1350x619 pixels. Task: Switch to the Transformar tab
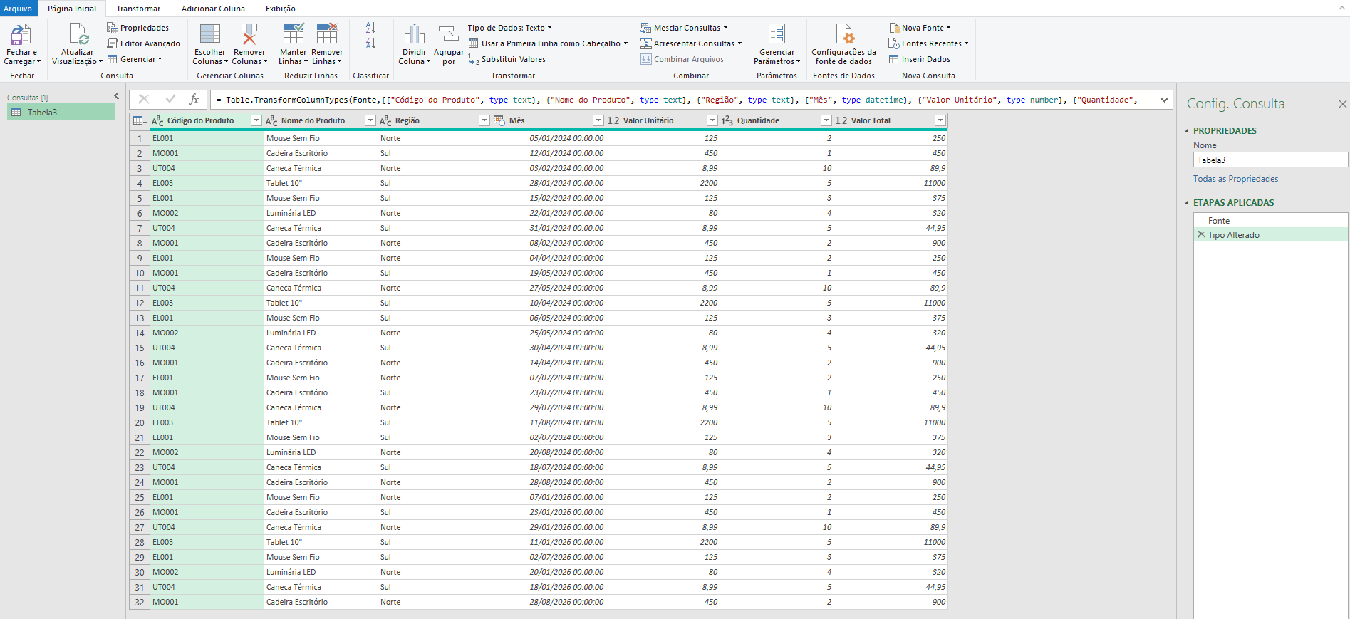(138, 9)
